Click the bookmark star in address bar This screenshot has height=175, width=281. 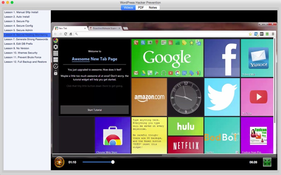[x=250, y=34]
